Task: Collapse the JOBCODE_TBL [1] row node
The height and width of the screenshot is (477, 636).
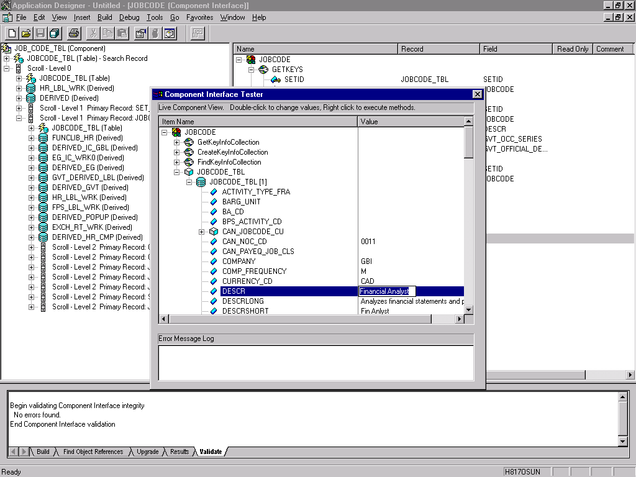Action: coord(189,182)
